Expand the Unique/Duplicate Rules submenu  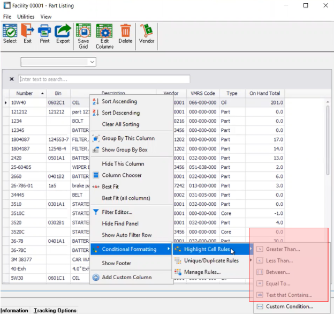pyautogui.click(x=211, y=260)
